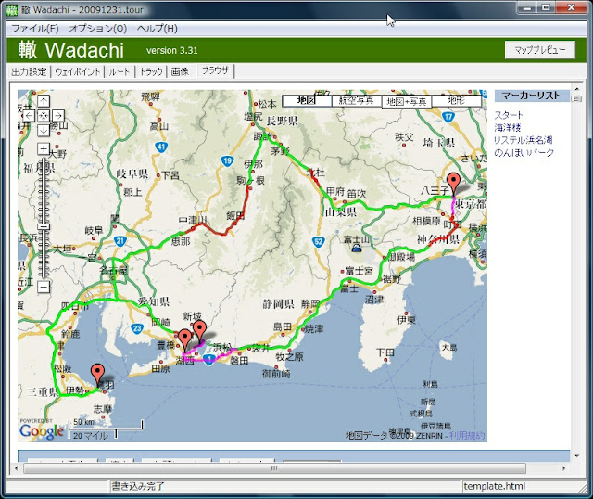Screen dimensions: 593x499
Task: Switch to the トラック tab
Action: click(151, 71)
